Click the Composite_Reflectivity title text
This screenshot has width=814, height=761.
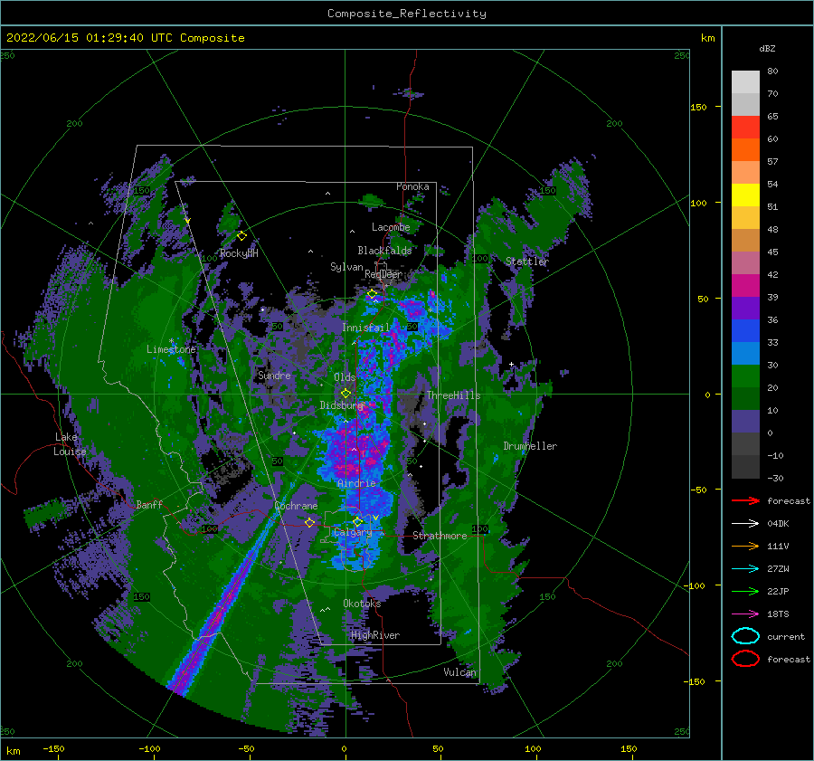click(x=407, y=14)
